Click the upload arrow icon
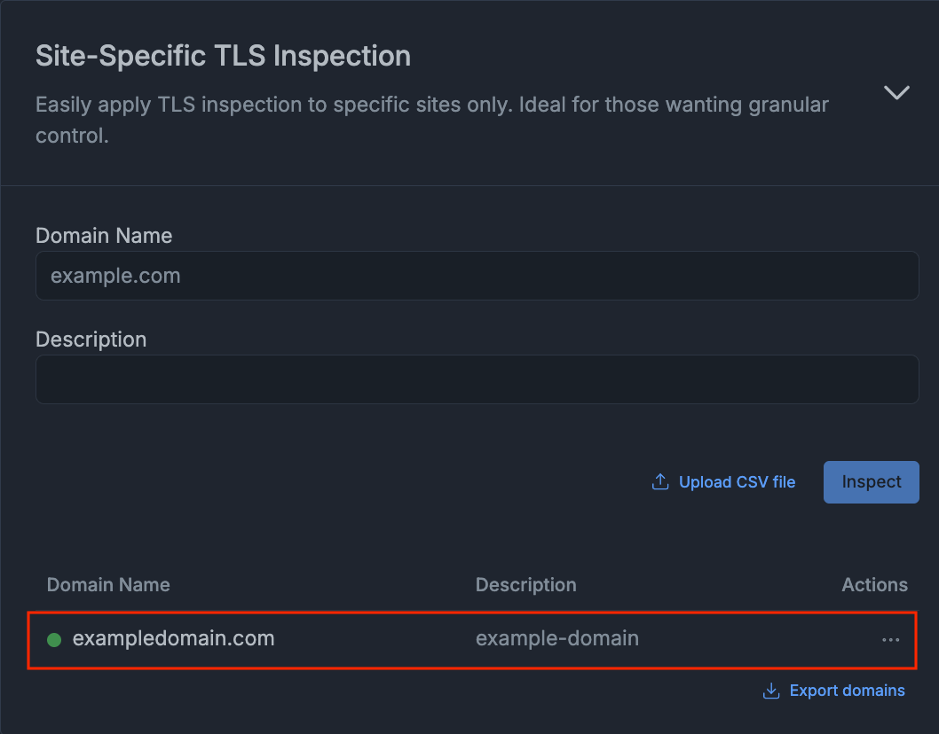This screenshot has height=734, width=939. click(x=660, y=482)
